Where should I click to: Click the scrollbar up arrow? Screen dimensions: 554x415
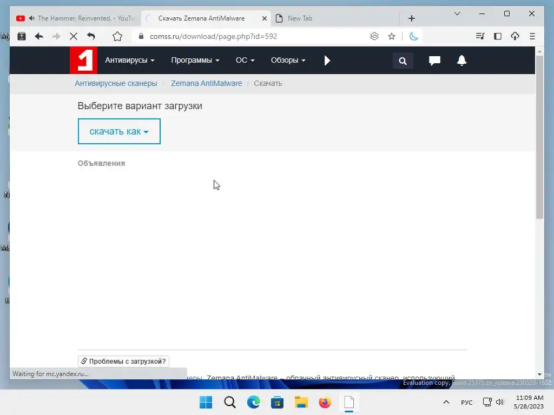(539, 51)
